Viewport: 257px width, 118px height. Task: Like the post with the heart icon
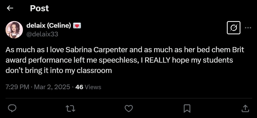128,108
